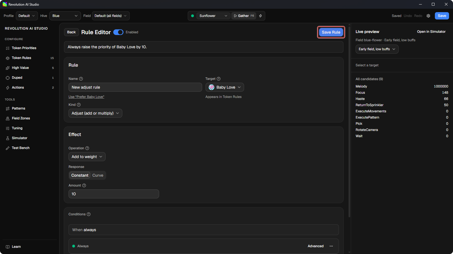The height and width of the screenshot is (254, 453).
Task: Click help icon next to Name label
Action: coord(81,79)
